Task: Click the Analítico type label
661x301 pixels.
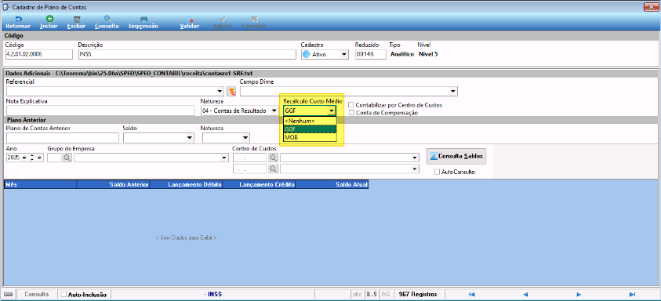Action: tap(402, 54)
